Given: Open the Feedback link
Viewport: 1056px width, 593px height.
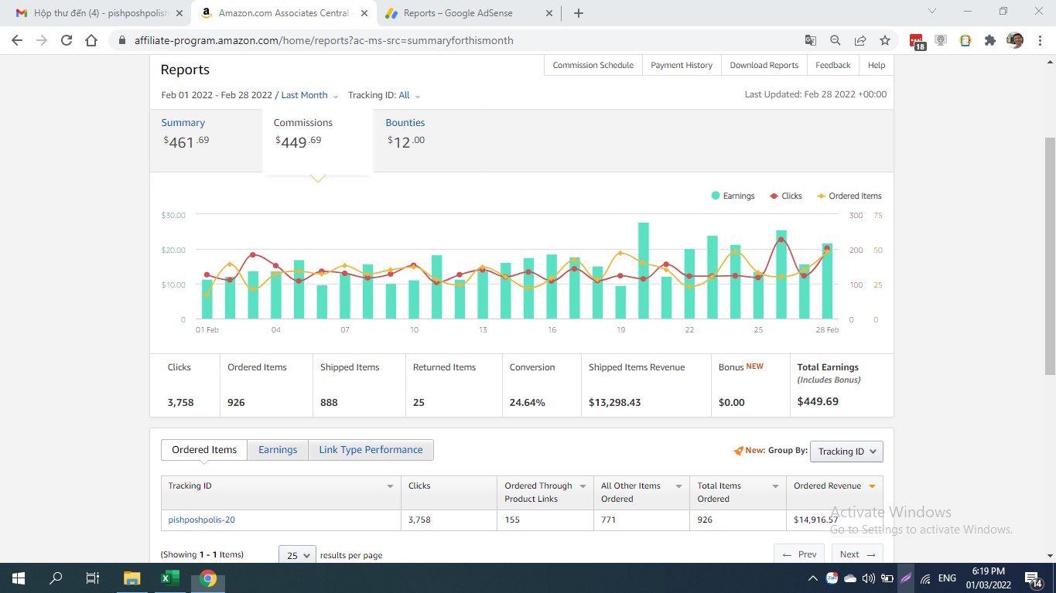Looking at the screenshot, I should tap(833, 65).
